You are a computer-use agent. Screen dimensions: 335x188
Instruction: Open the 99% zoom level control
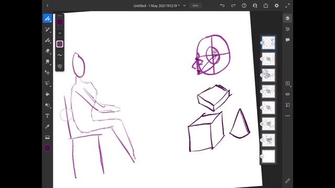(195, 6)
